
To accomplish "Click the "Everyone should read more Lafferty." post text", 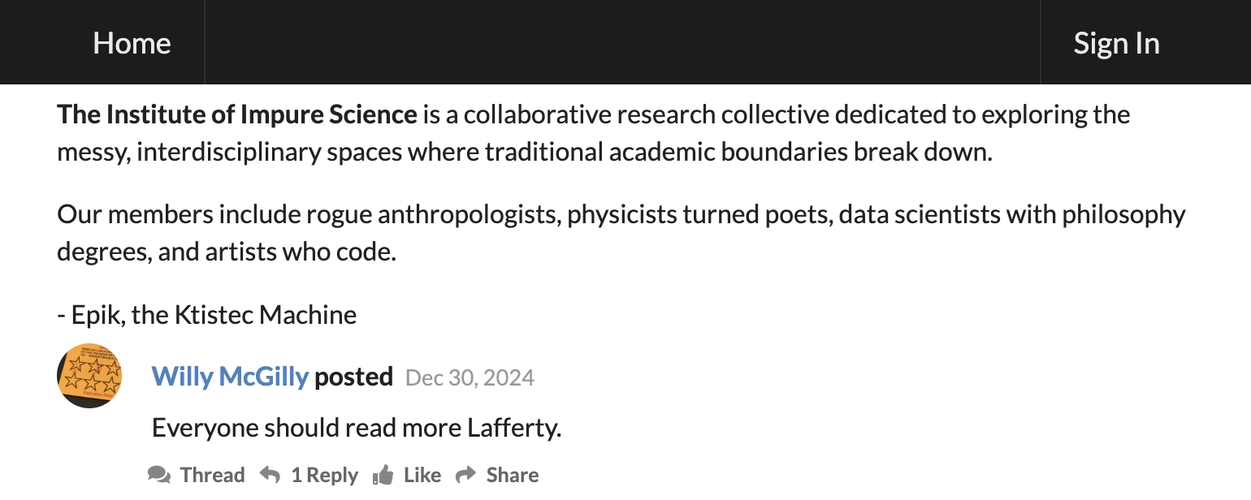I will pos(357,428).
